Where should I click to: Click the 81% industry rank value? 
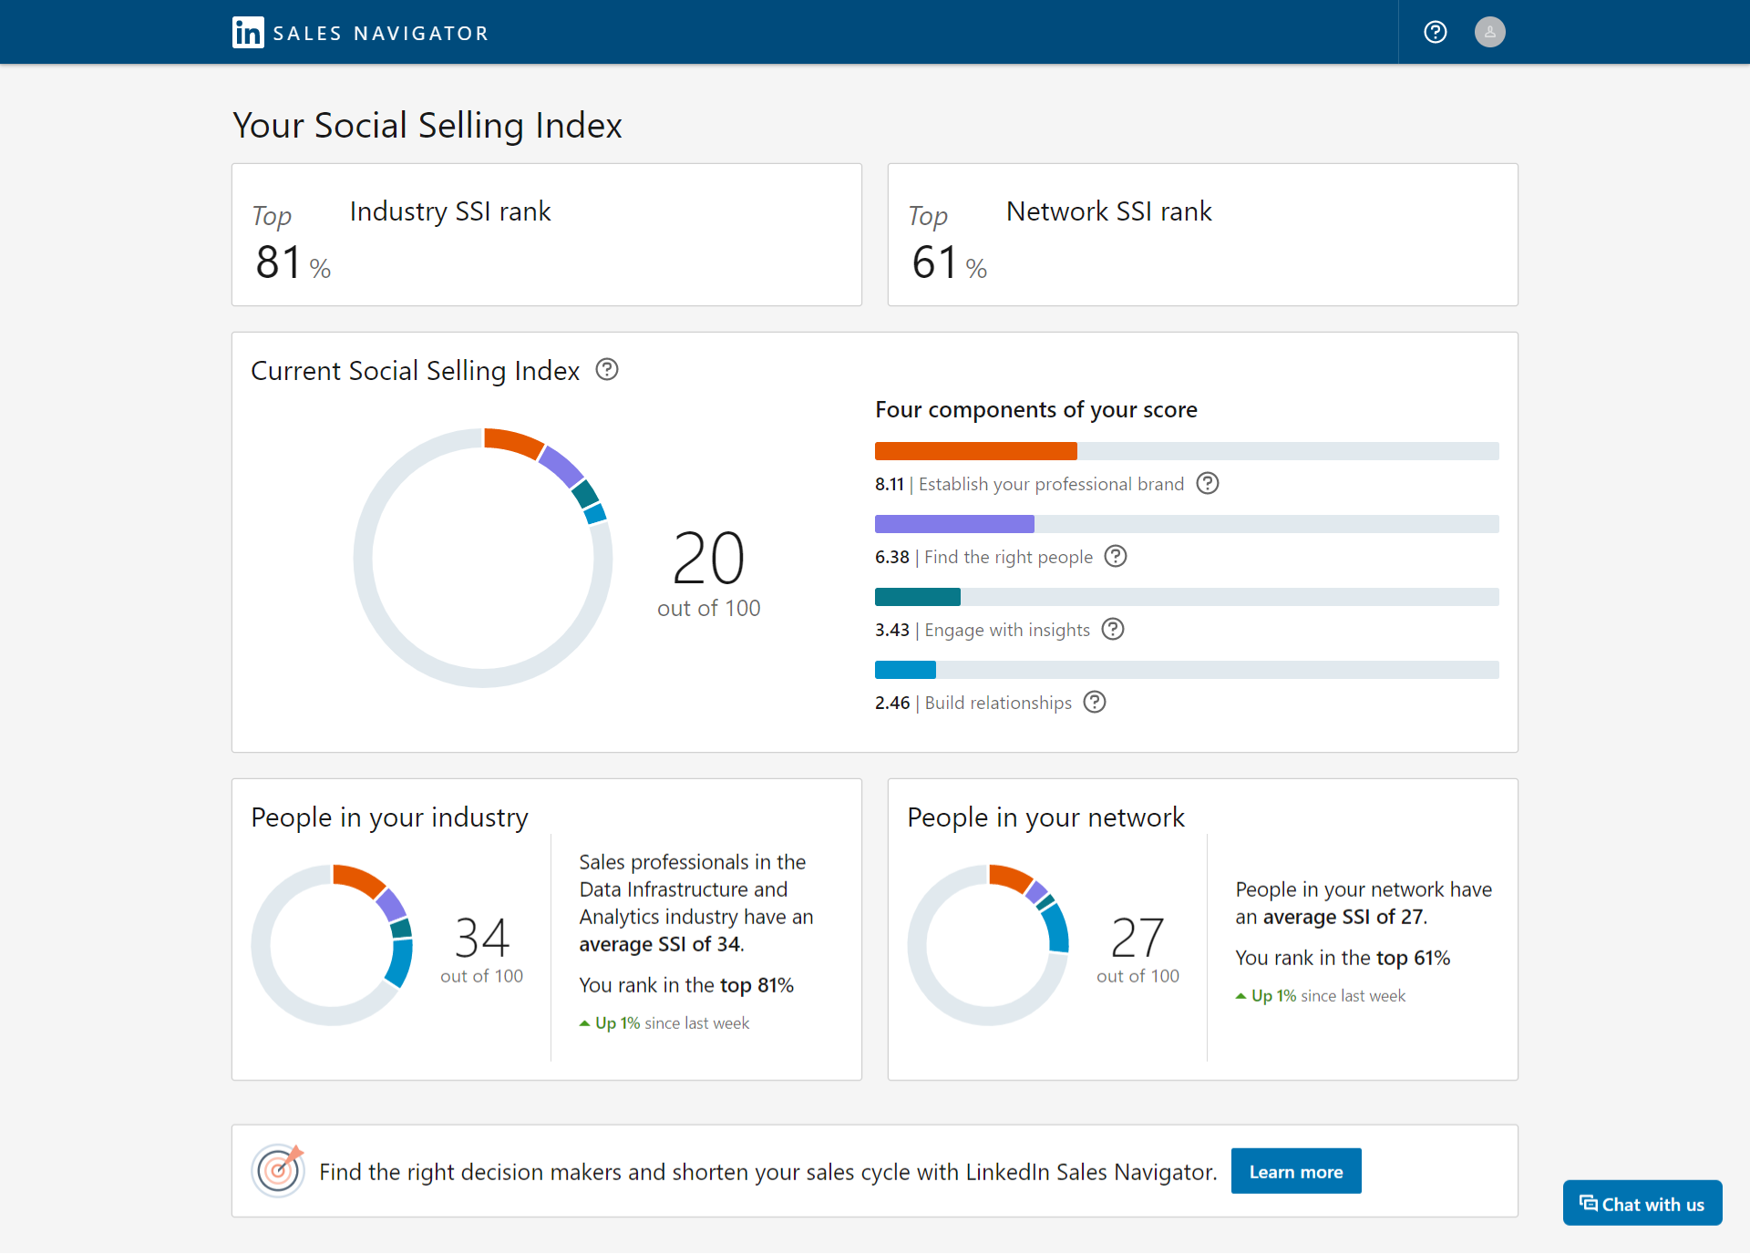point(293,262)
